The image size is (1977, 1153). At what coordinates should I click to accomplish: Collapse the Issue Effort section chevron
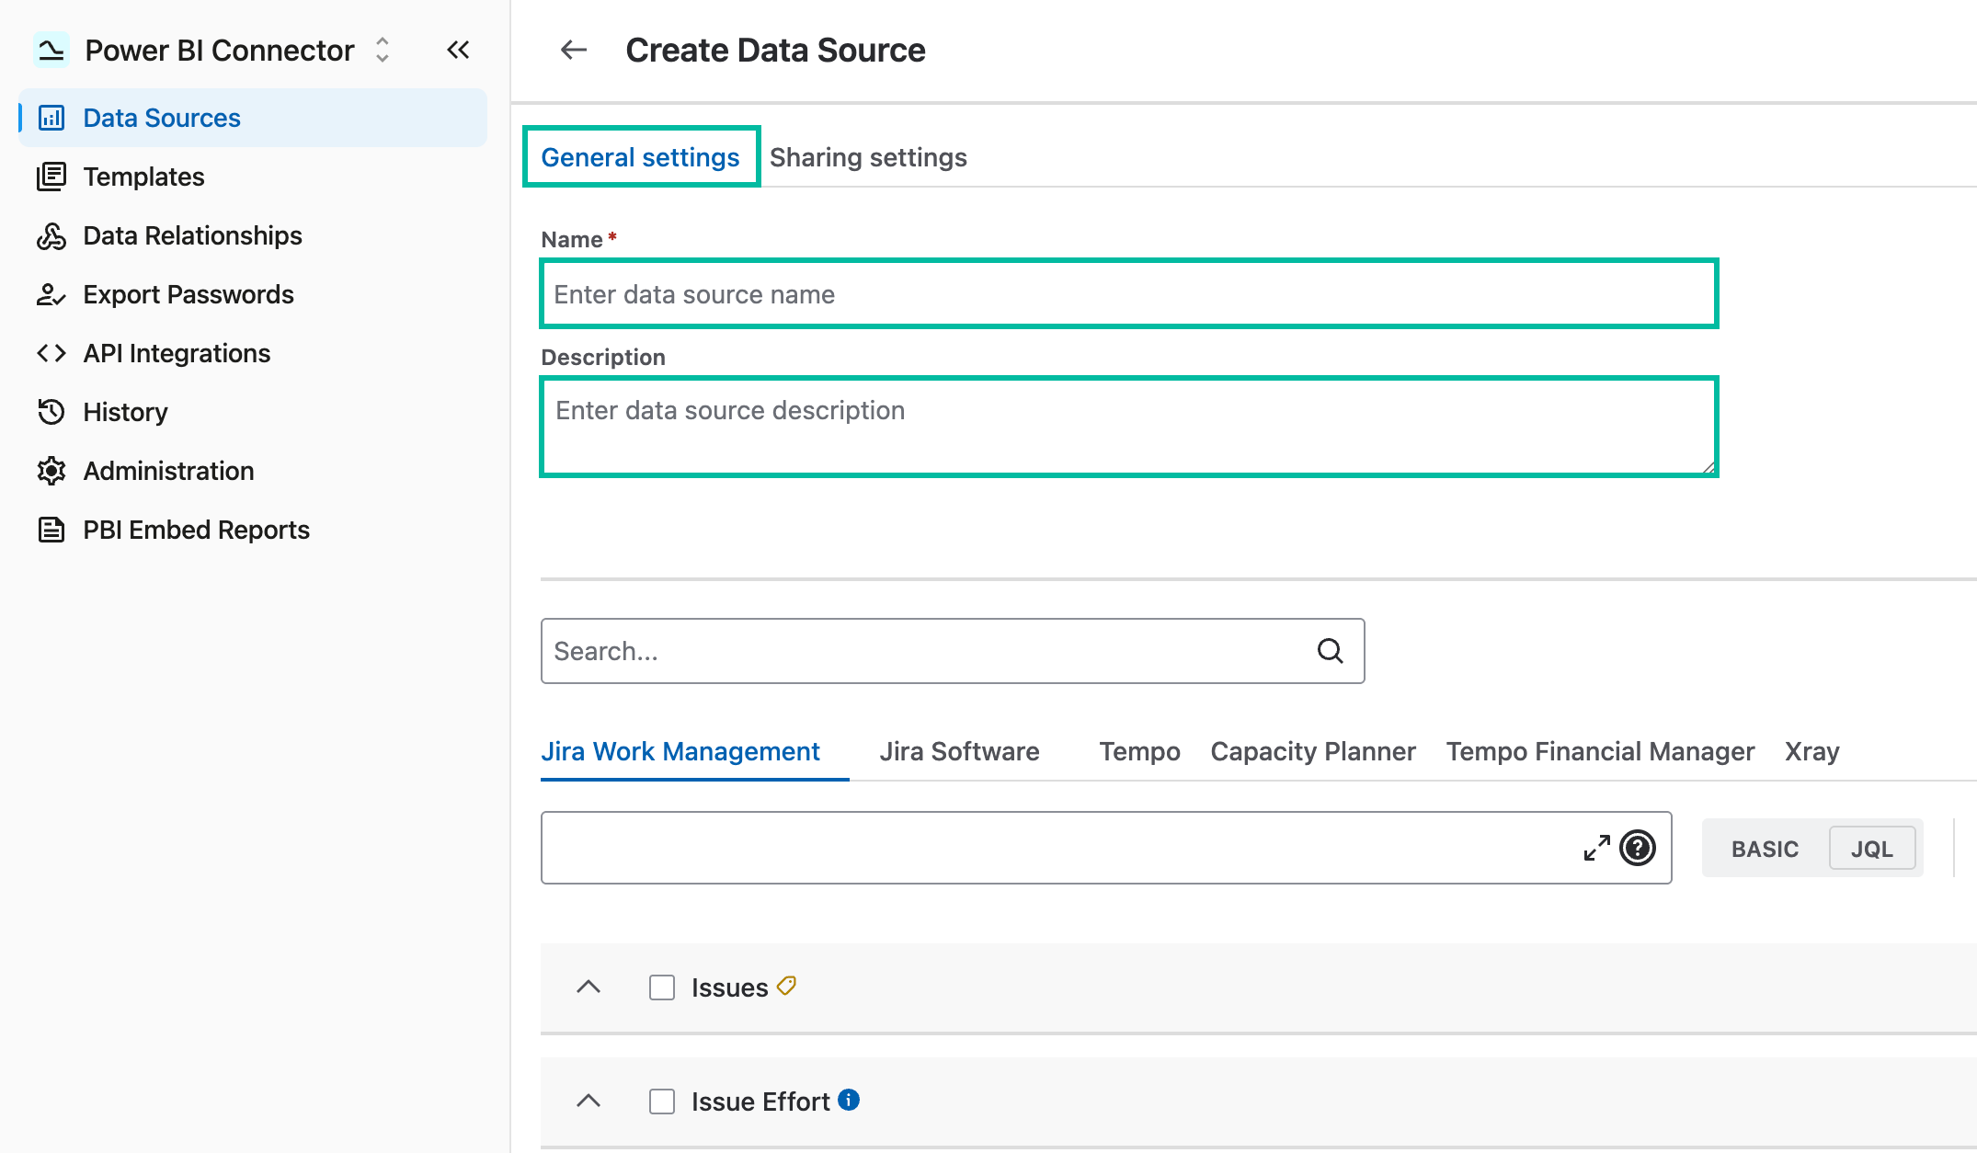pyautogui.click(x=589, y=1102)
